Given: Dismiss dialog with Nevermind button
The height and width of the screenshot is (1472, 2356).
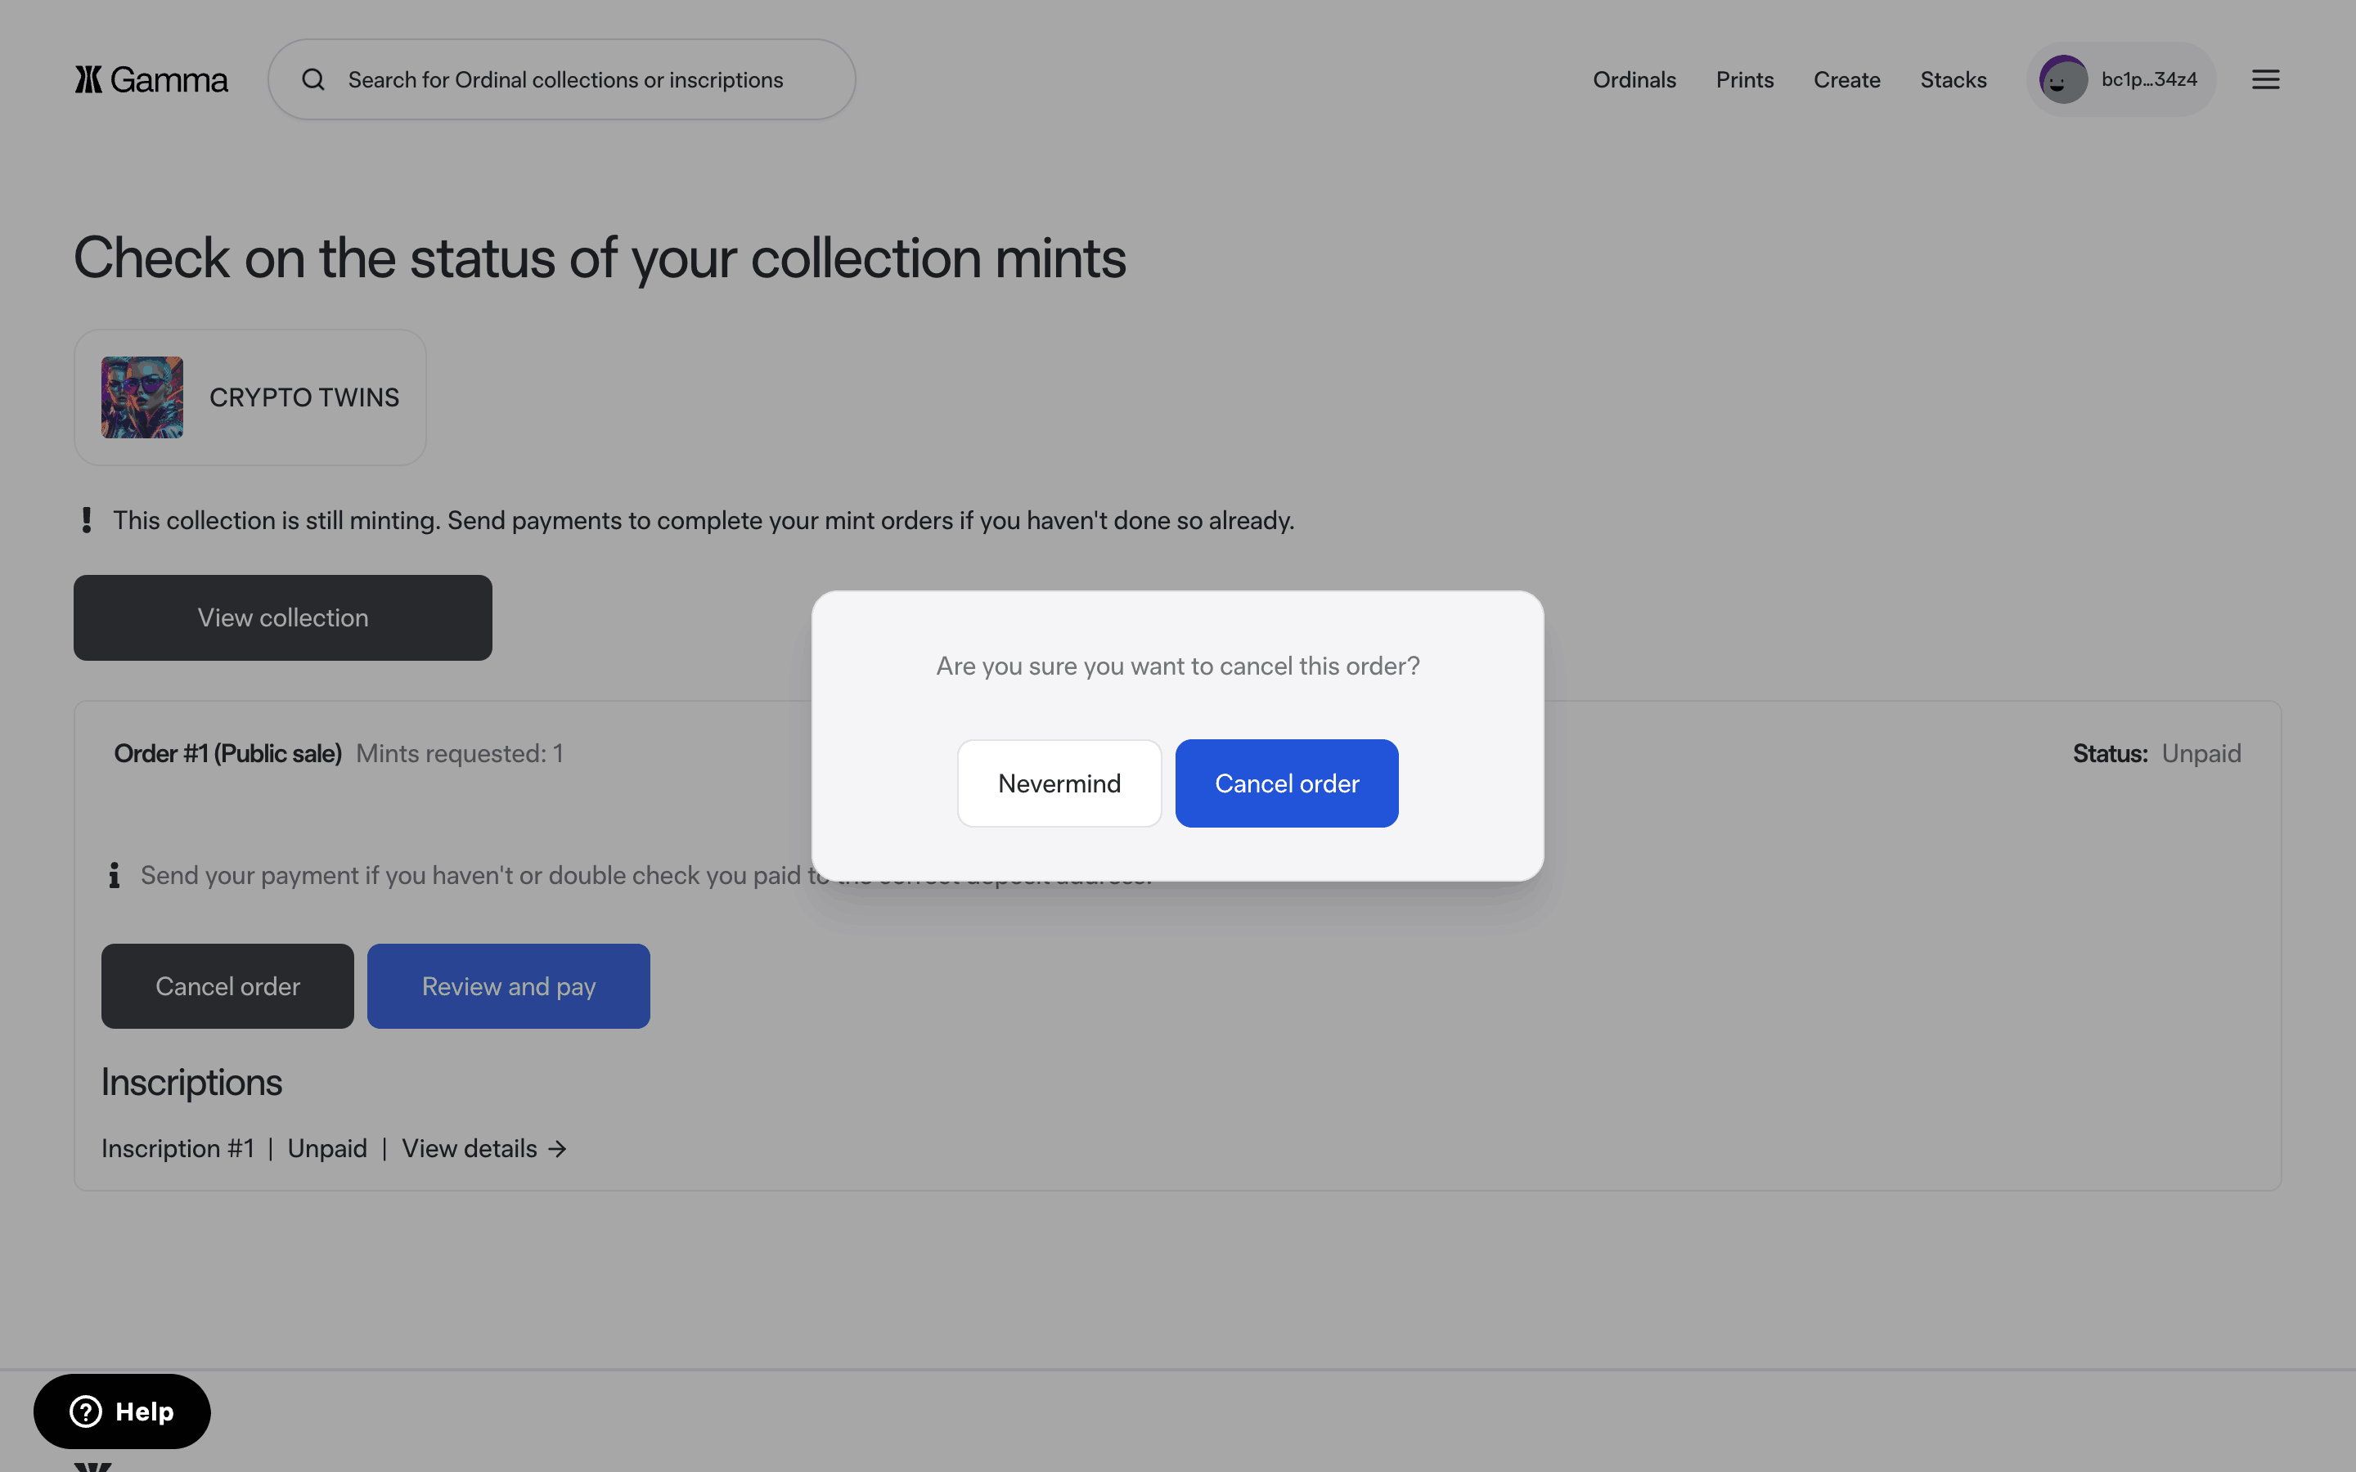Looking at the screenshot, I should coord(1059,783).
